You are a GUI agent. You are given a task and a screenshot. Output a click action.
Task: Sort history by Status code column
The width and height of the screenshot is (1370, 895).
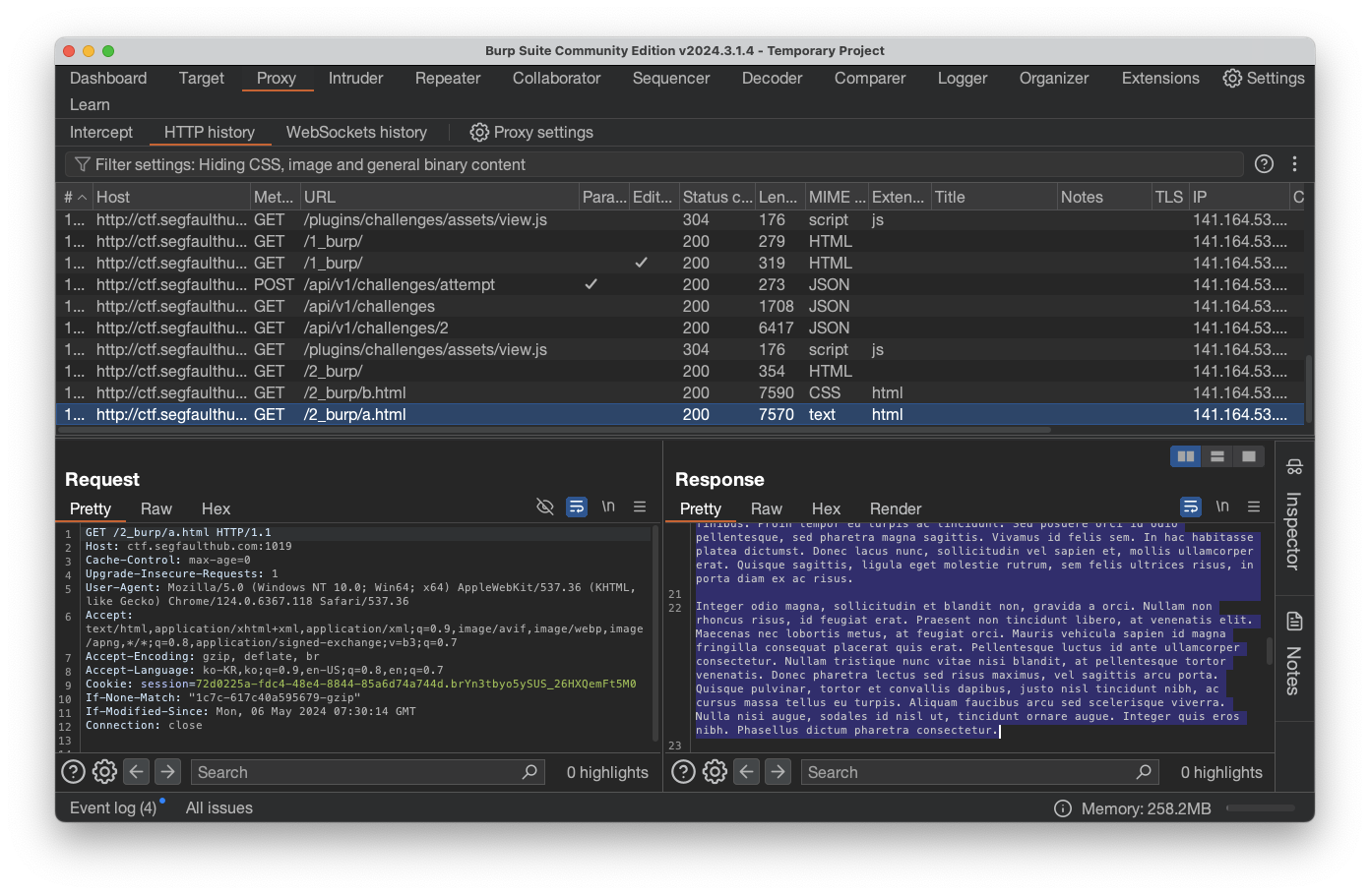716,197
